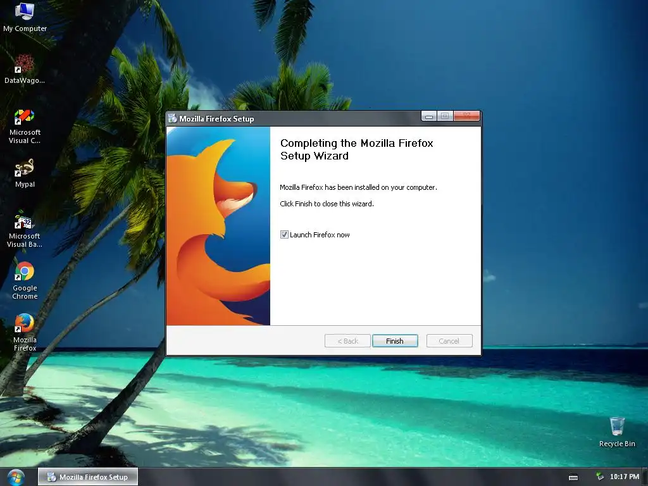The width and height of the screenshot is (648, 486).
Task: Close the Mozilla Firefox Setup window
Action: (466, 116)
